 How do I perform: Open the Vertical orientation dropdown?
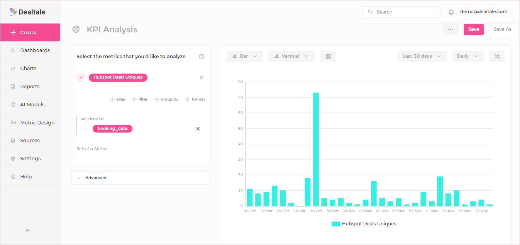click(291, 56)
